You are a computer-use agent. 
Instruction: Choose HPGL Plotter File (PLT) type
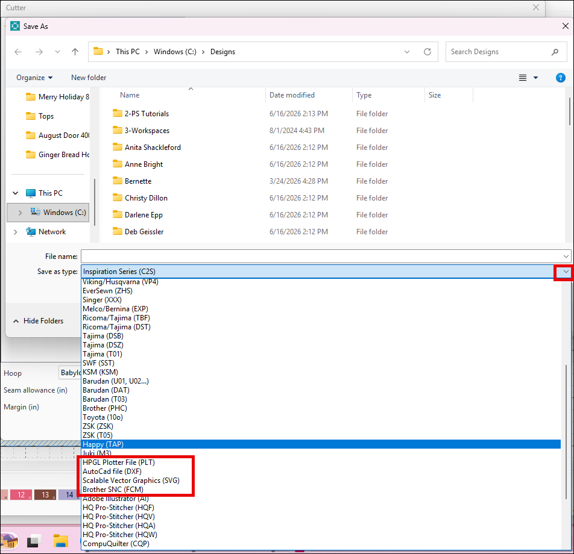(x=119, y=462)
